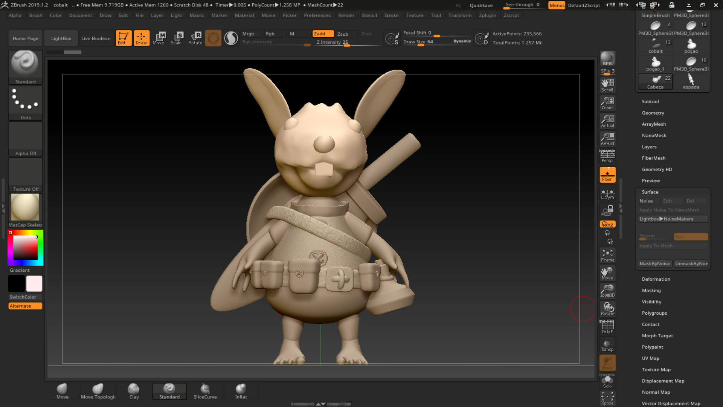This screenshot has height=407, width=723.
Task: Choose the Move Topological brush
Action: point(98,391)
